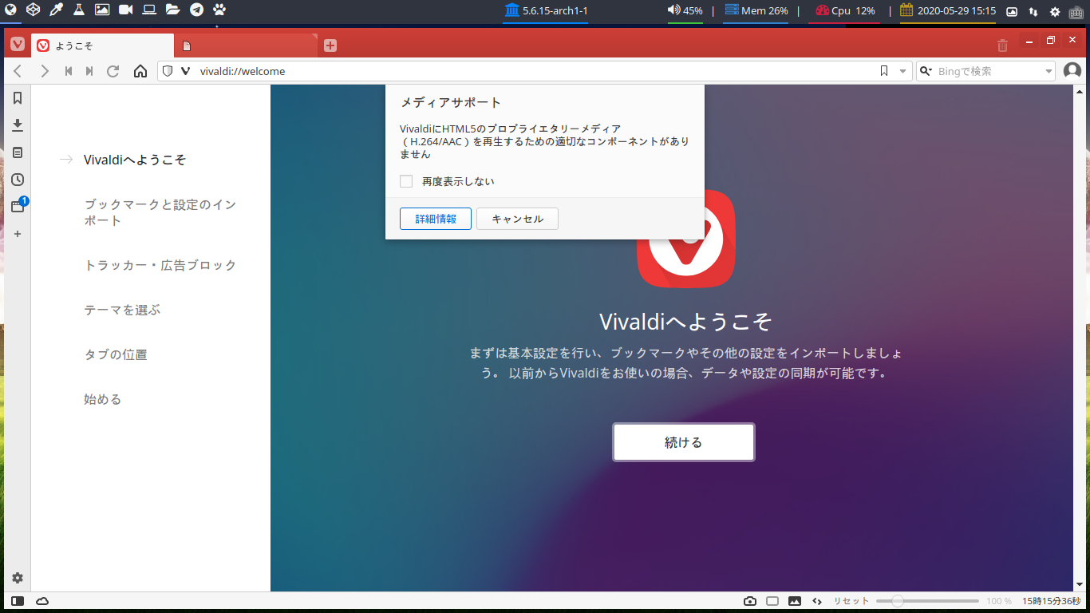This screenshot has height=613, width=1090.
Task: Select ブックマークと設定のインポート step
Action: click(160, 212)
